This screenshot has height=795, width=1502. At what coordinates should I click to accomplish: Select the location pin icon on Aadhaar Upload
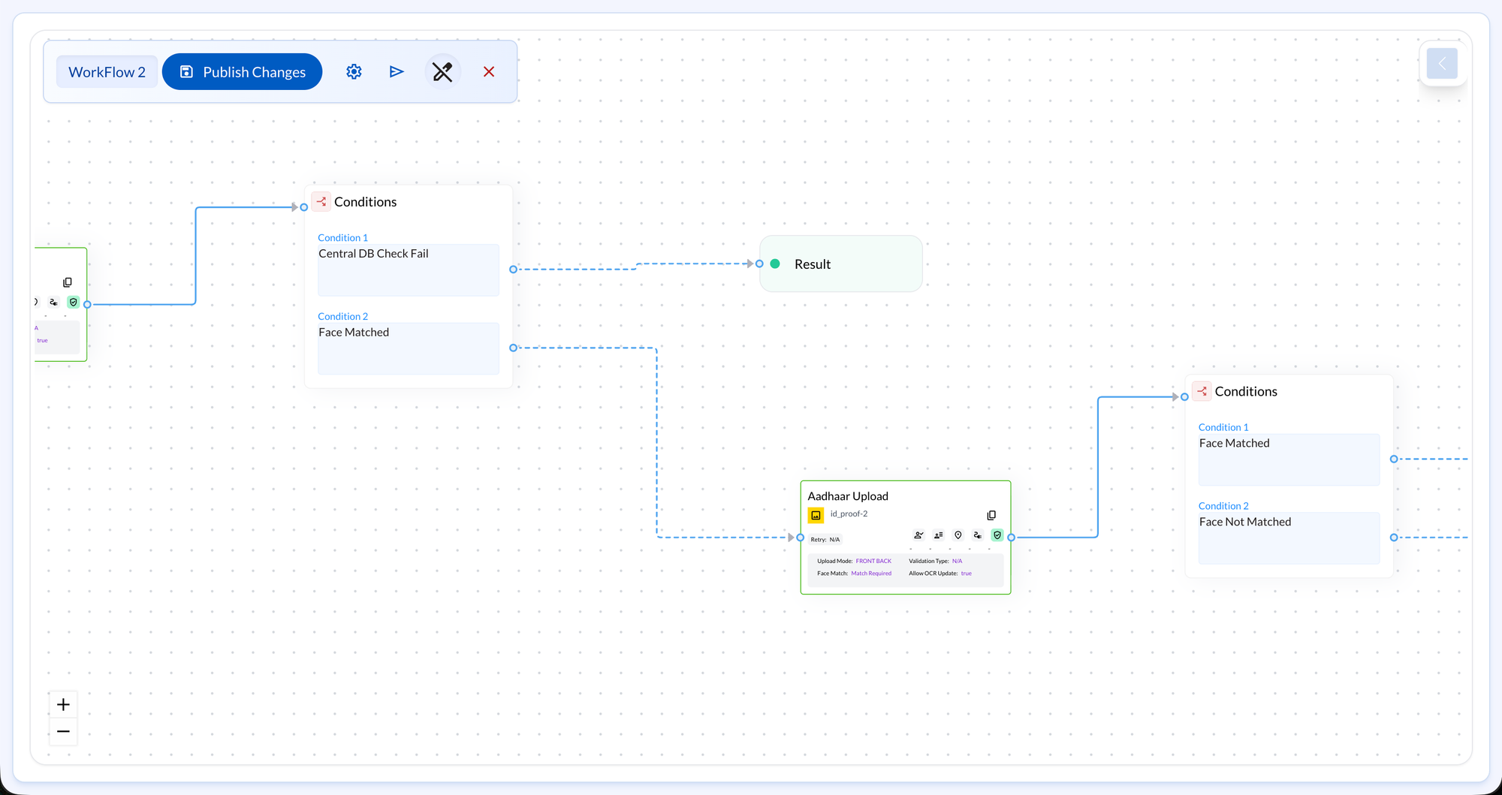click(958, 536)
